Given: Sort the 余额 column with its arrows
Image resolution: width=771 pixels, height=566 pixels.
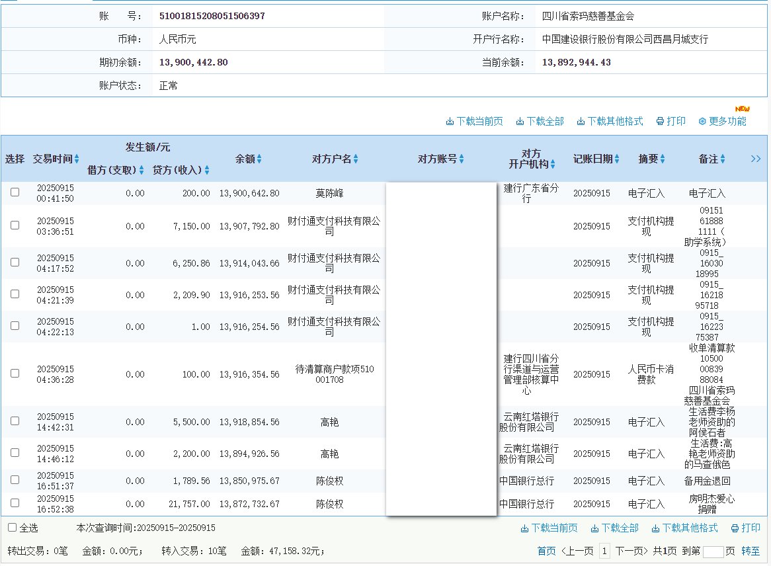Looking at the screenshot, I should pos(259,159).
